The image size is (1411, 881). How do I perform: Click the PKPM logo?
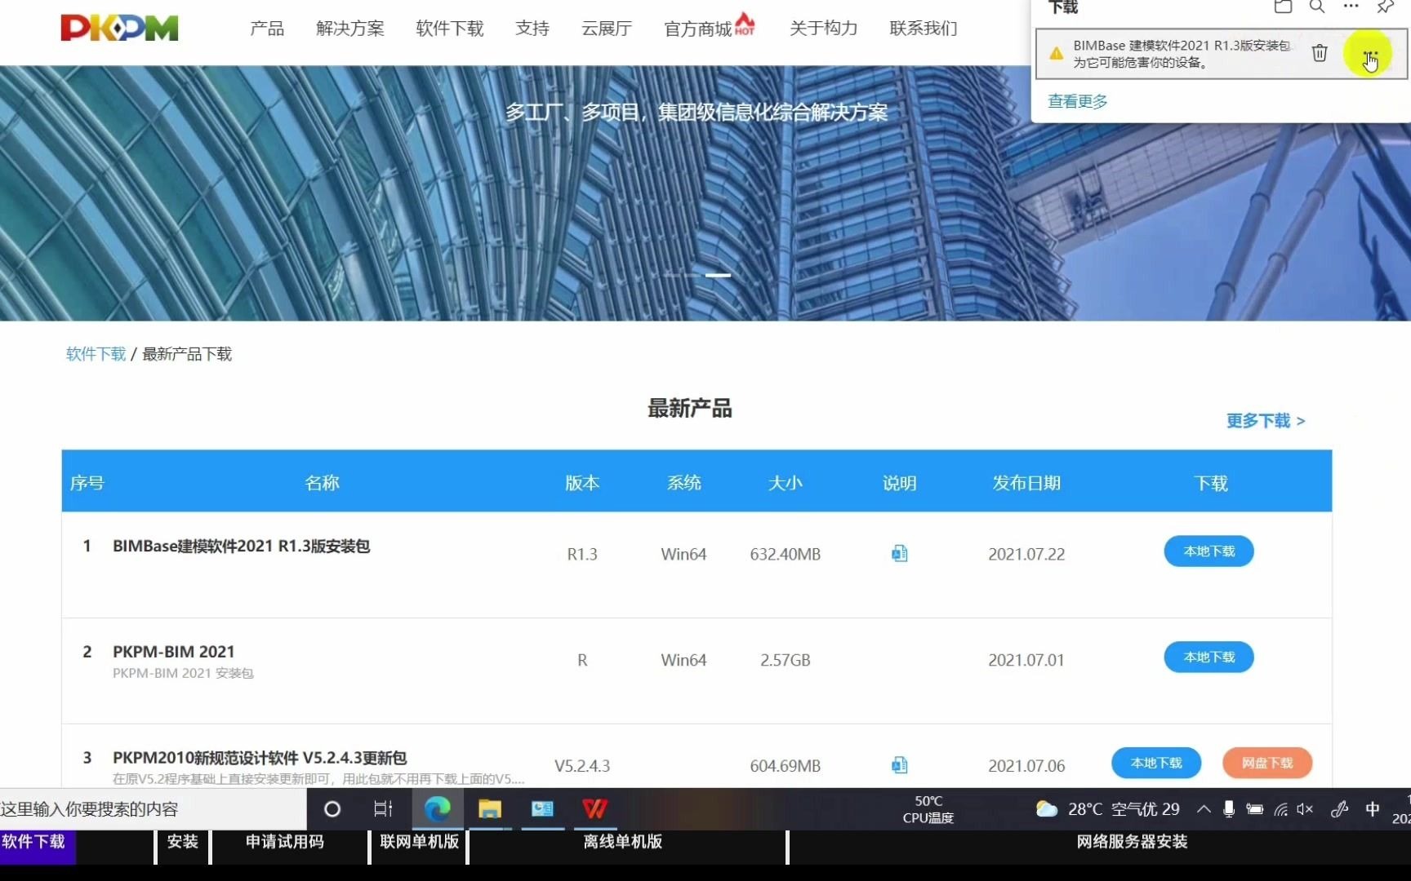click(119, 28)
